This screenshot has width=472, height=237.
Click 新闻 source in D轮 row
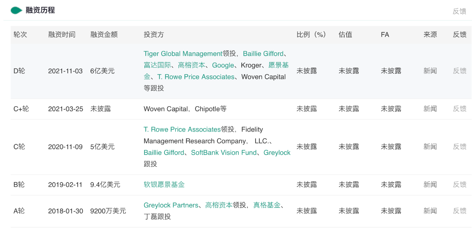coord(430,71)
